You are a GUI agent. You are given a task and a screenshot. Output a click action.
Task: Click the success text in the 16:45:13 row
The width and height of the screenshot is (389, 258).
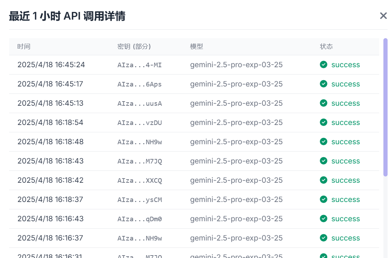(346, 103)
